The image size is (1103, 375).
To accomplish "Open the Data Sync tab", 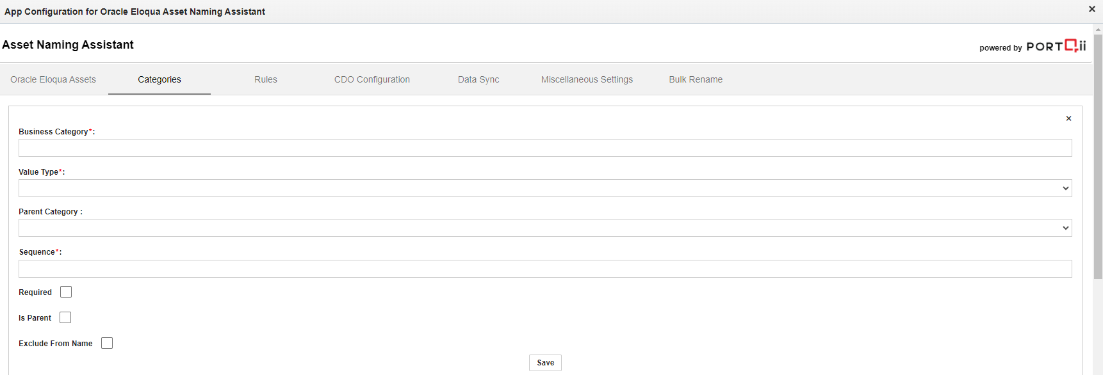I will [x=478, y=79].
